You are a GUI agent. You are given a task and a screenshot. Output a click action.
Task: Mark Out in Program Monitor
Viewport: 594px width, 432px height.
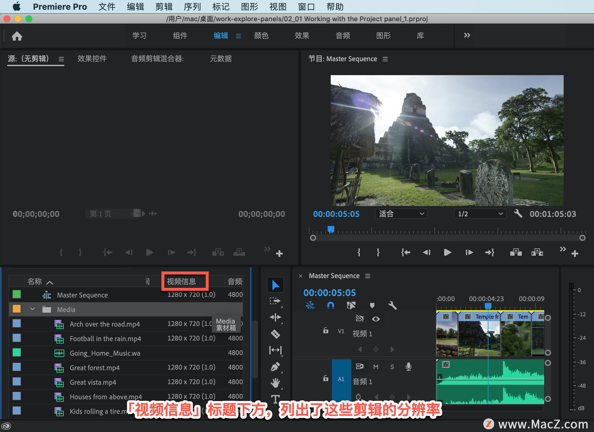pos(378,253)
